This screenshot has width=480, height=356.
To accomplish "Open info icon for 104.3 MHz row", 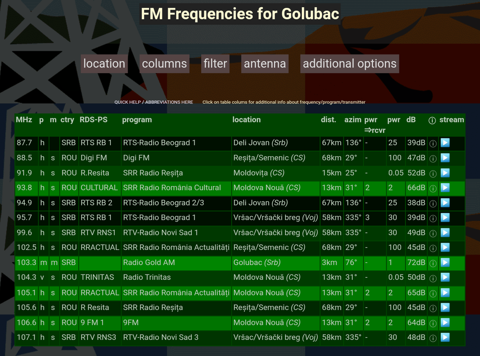I will coord(433,278).
